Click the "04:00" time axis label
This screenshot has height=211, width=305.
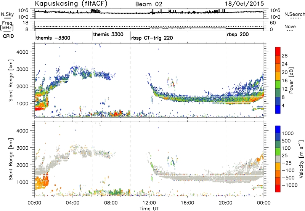point(72,203)
